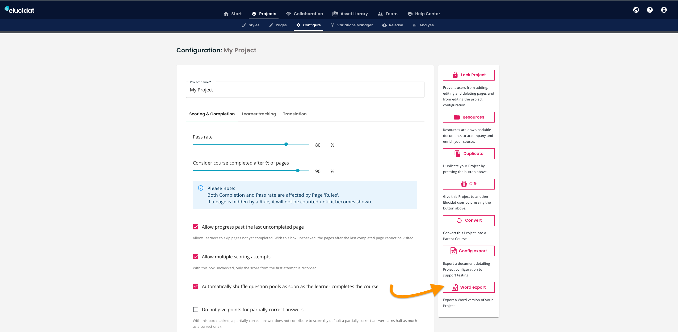Click the info icon in Please note box

pos(201,188)
